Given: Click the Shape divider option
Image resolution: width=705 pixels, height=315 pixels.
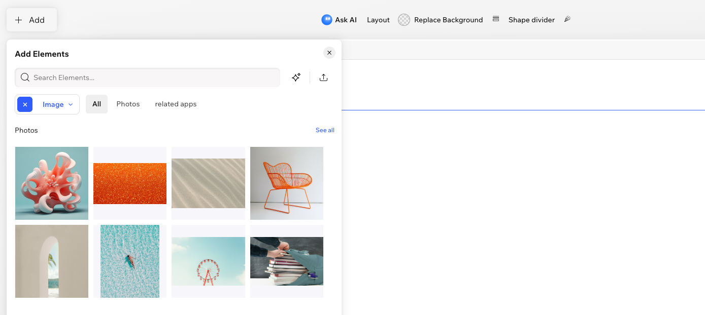Looking at the screenshot, I should pyautogui.click(x=531, y=20).
